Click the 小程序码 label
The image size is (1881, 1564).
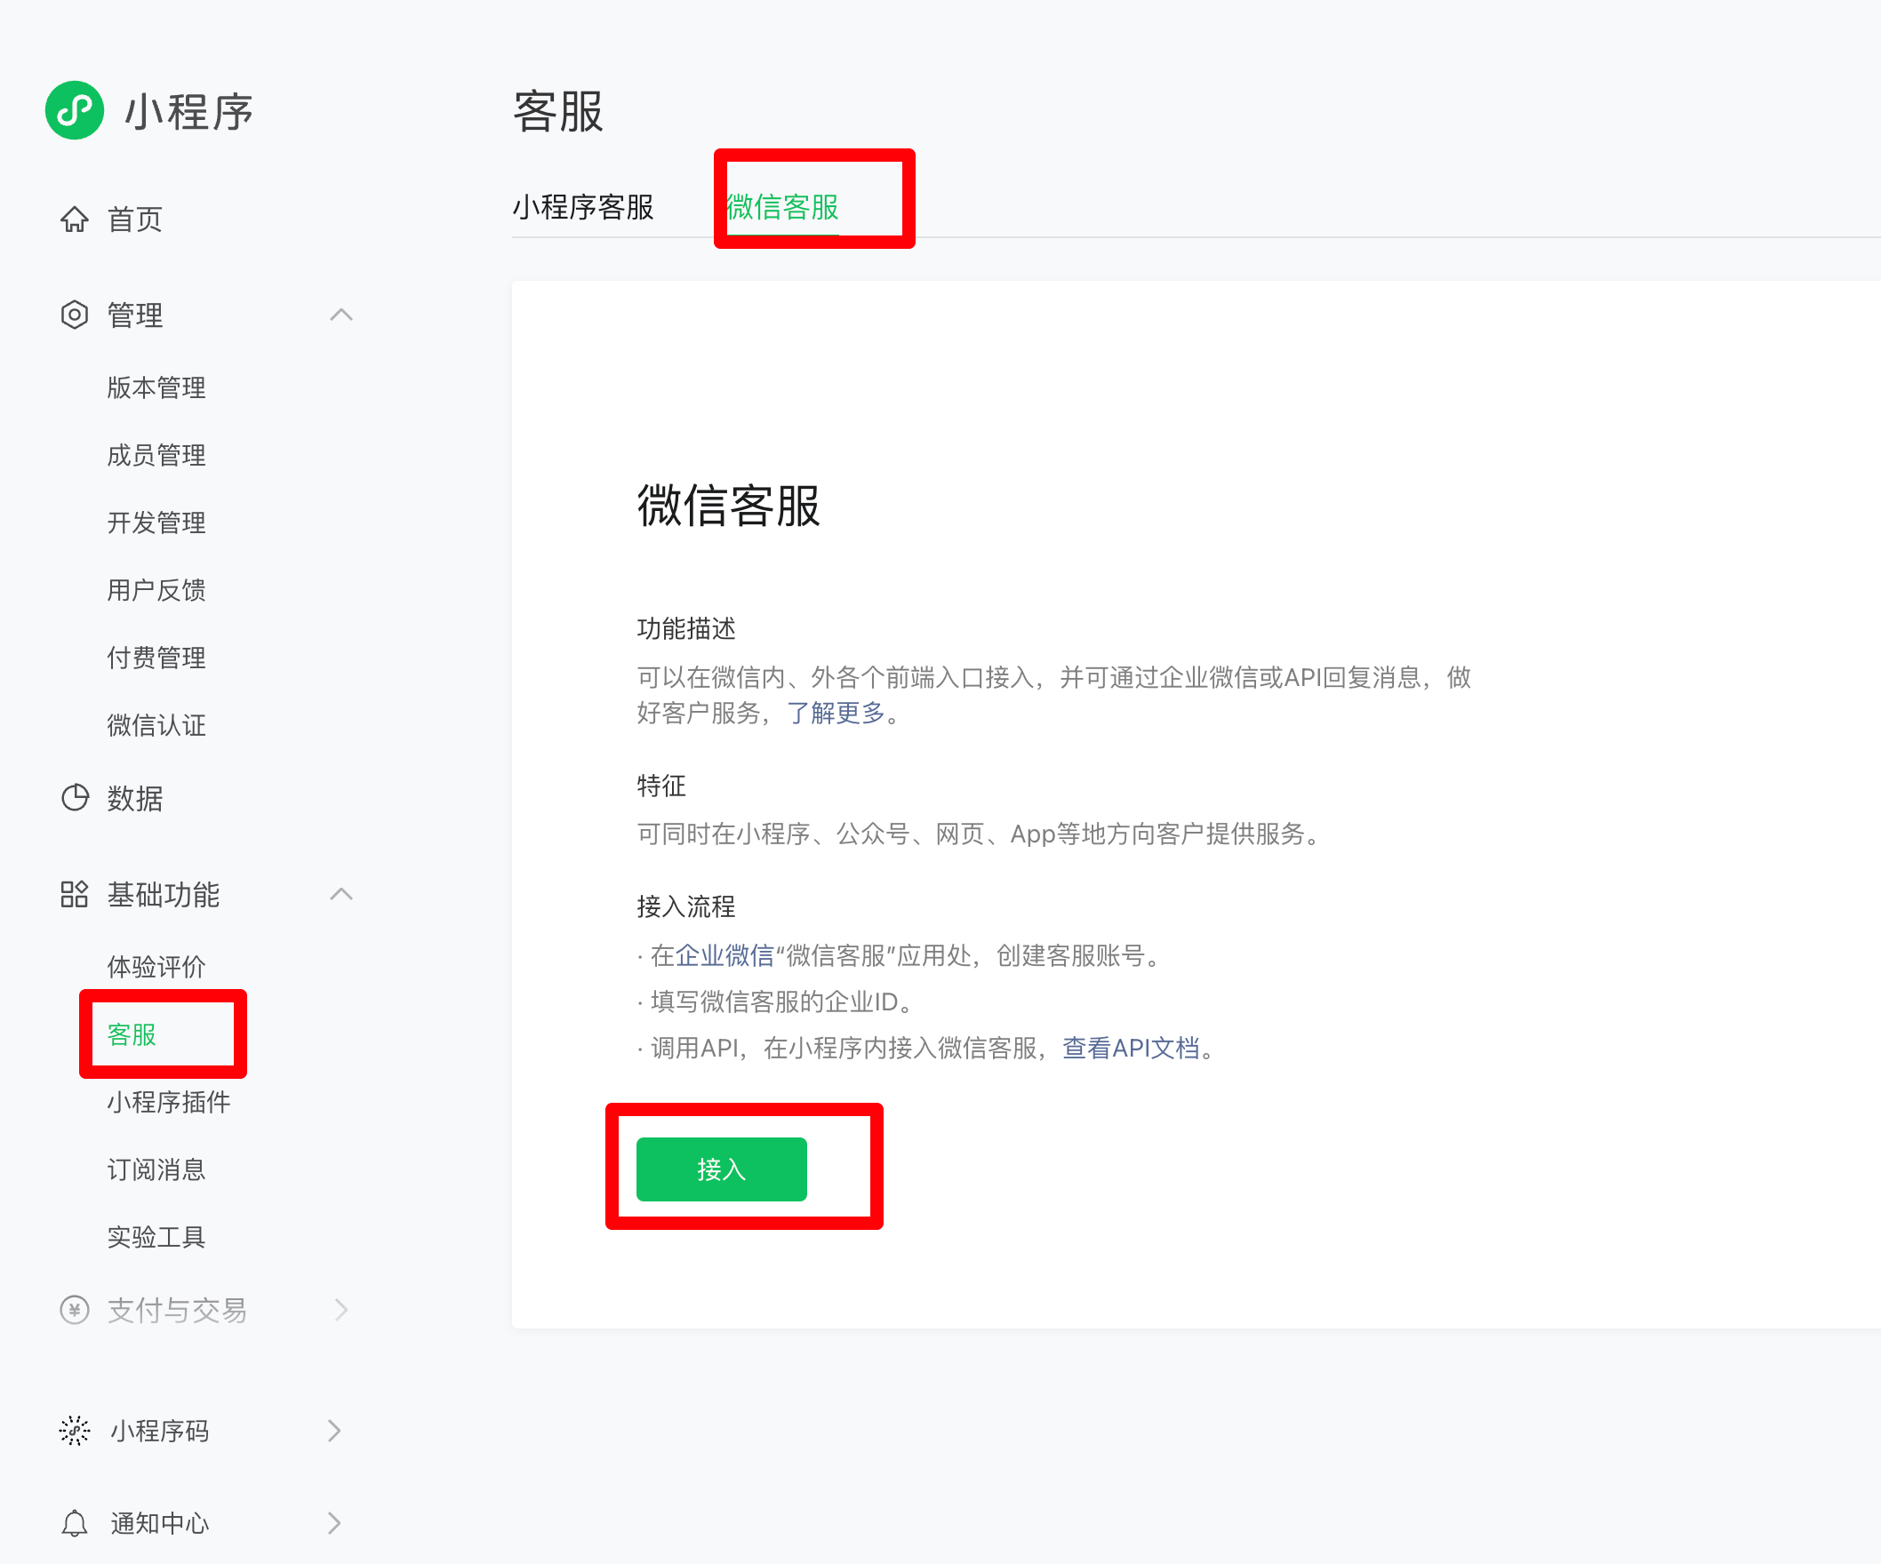point(160,1431)
